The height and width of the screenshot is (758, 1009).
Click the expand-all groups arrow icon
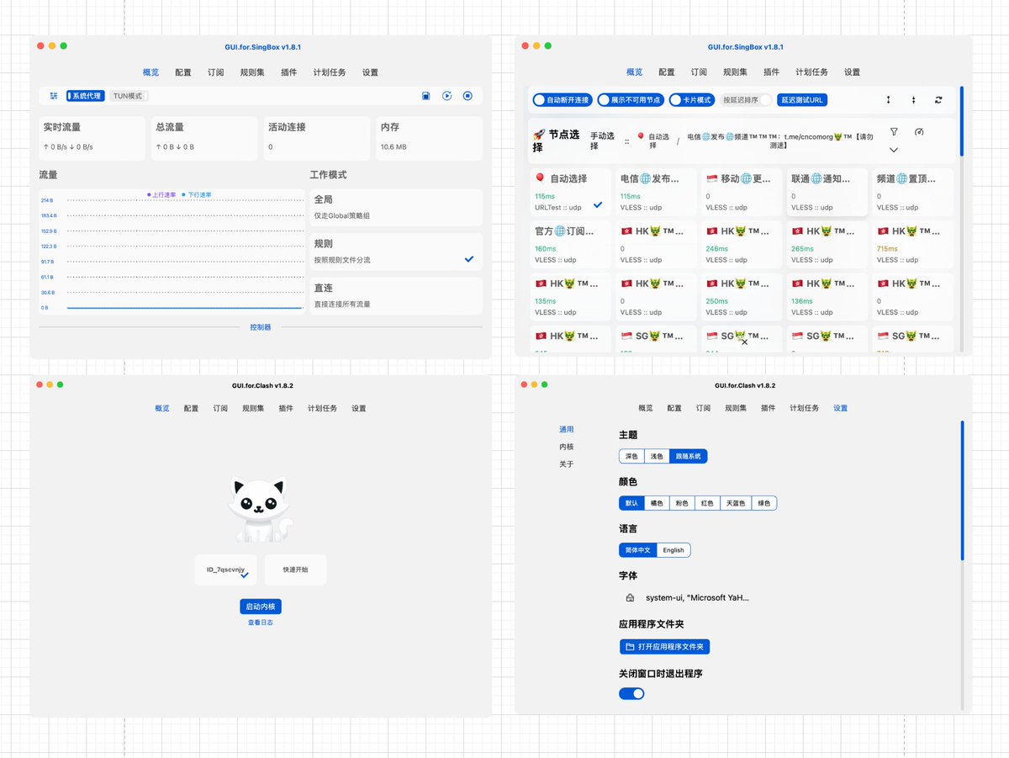click(889, 99)
